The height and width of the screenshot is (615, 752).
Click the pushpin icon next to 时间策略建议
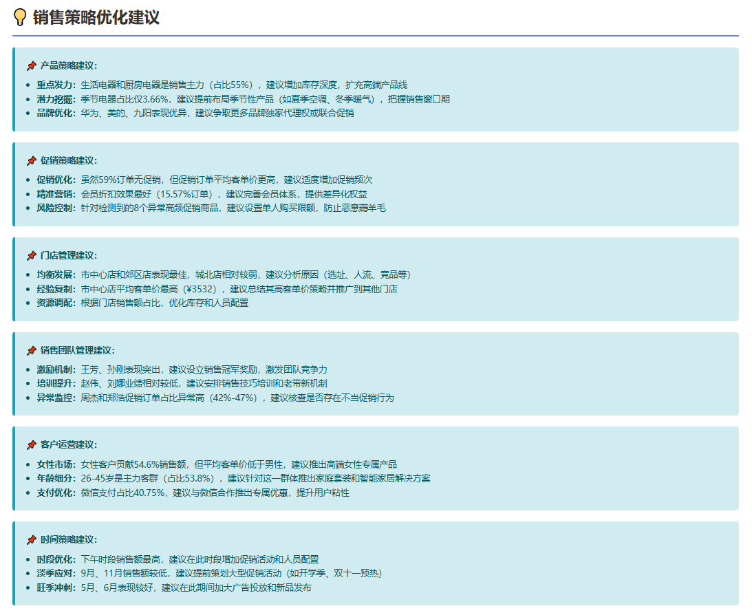coord(31,540)
